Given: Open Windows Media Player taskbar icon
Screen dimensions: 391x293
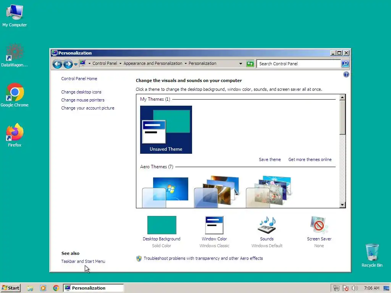Looking at the screenshot, I should point(43,288).
